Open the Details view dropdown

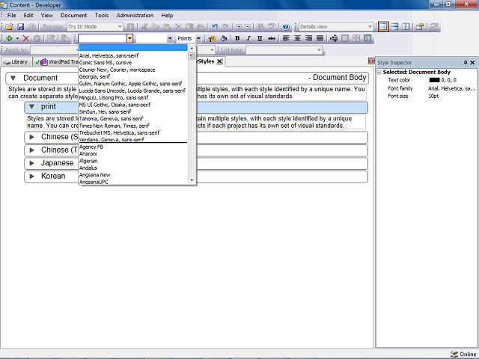[x=370, y=27]
